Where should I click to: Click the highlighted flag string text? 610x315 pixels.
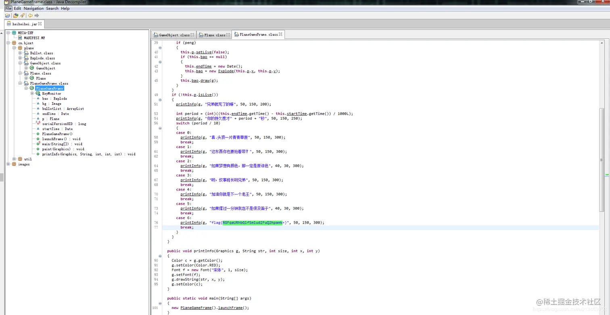coord(253,222)
